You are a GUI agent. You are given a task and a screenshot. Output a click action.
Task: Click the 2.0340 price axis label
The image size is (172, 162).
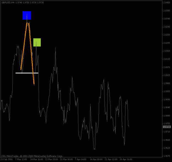tap(167, 19)
